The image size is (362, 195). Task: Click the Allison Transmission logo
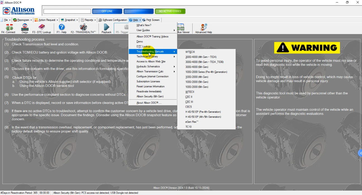(x=19, y=11)
